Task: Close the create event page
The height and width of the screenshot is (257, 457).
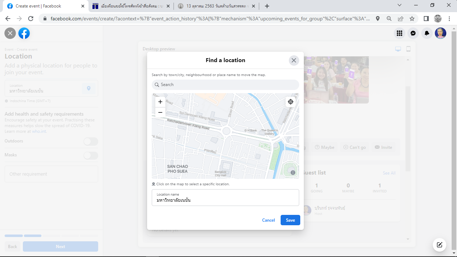Action: 10,34
